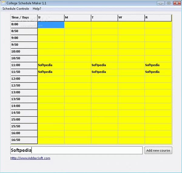This screenshot has width=182, height=173.
Task: Click the 10:50 time row header
Action: coord(24,59)
